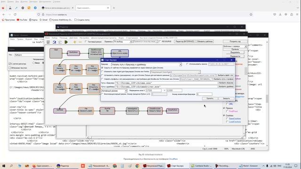Select the Start node on canvas
The image size is (301, 169).
coord(56,53)
